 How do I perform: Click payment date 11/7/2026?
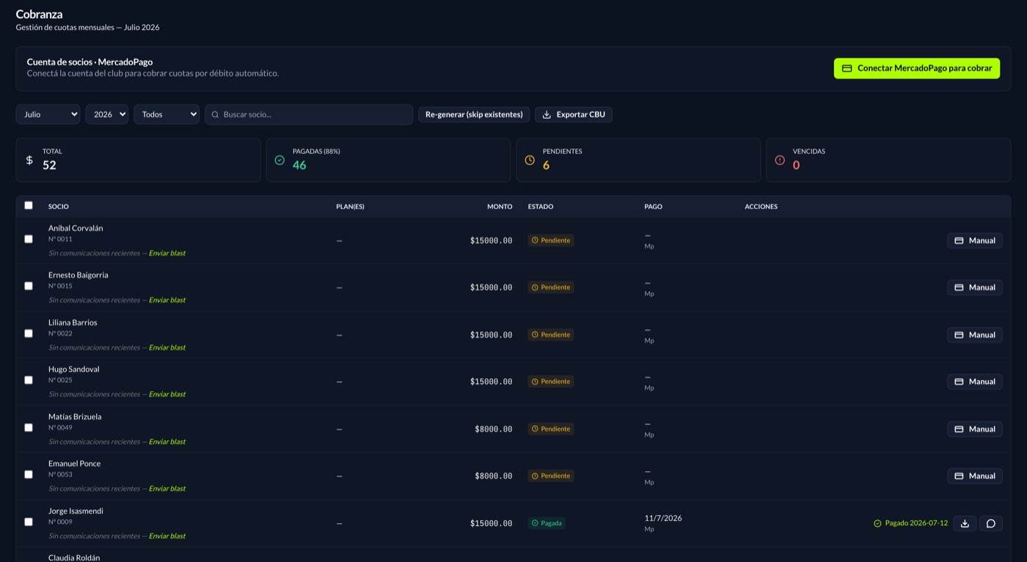click(x=663, y=518)
